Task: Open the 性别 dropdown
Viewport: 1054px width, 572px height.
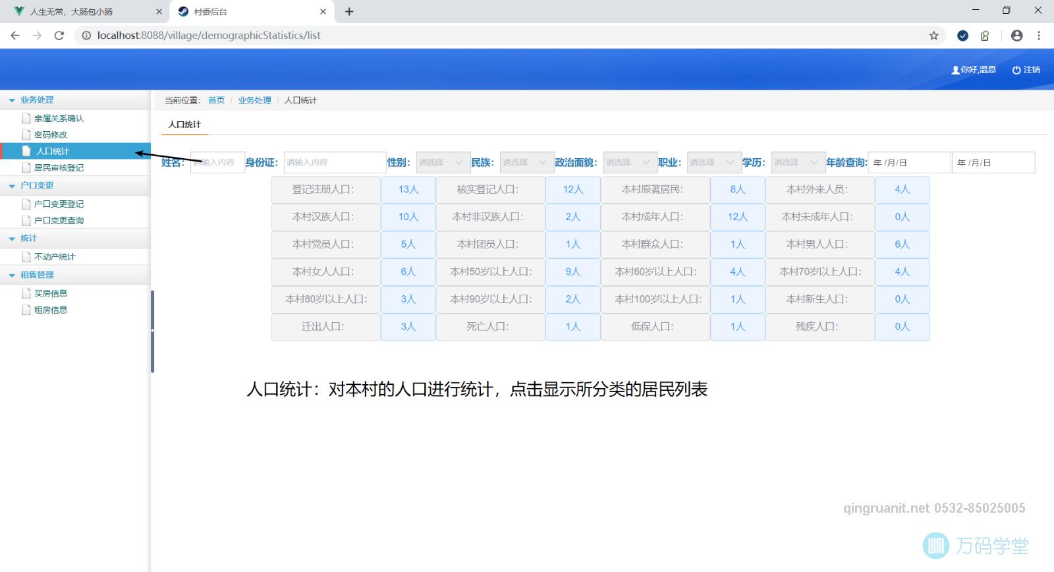Action: coord(443,163)
